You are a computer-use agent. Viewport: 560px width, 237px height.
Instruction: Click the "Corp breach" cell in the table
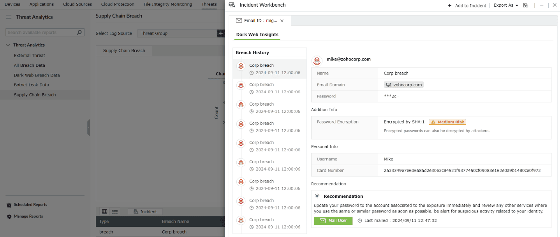pos(174,232)
